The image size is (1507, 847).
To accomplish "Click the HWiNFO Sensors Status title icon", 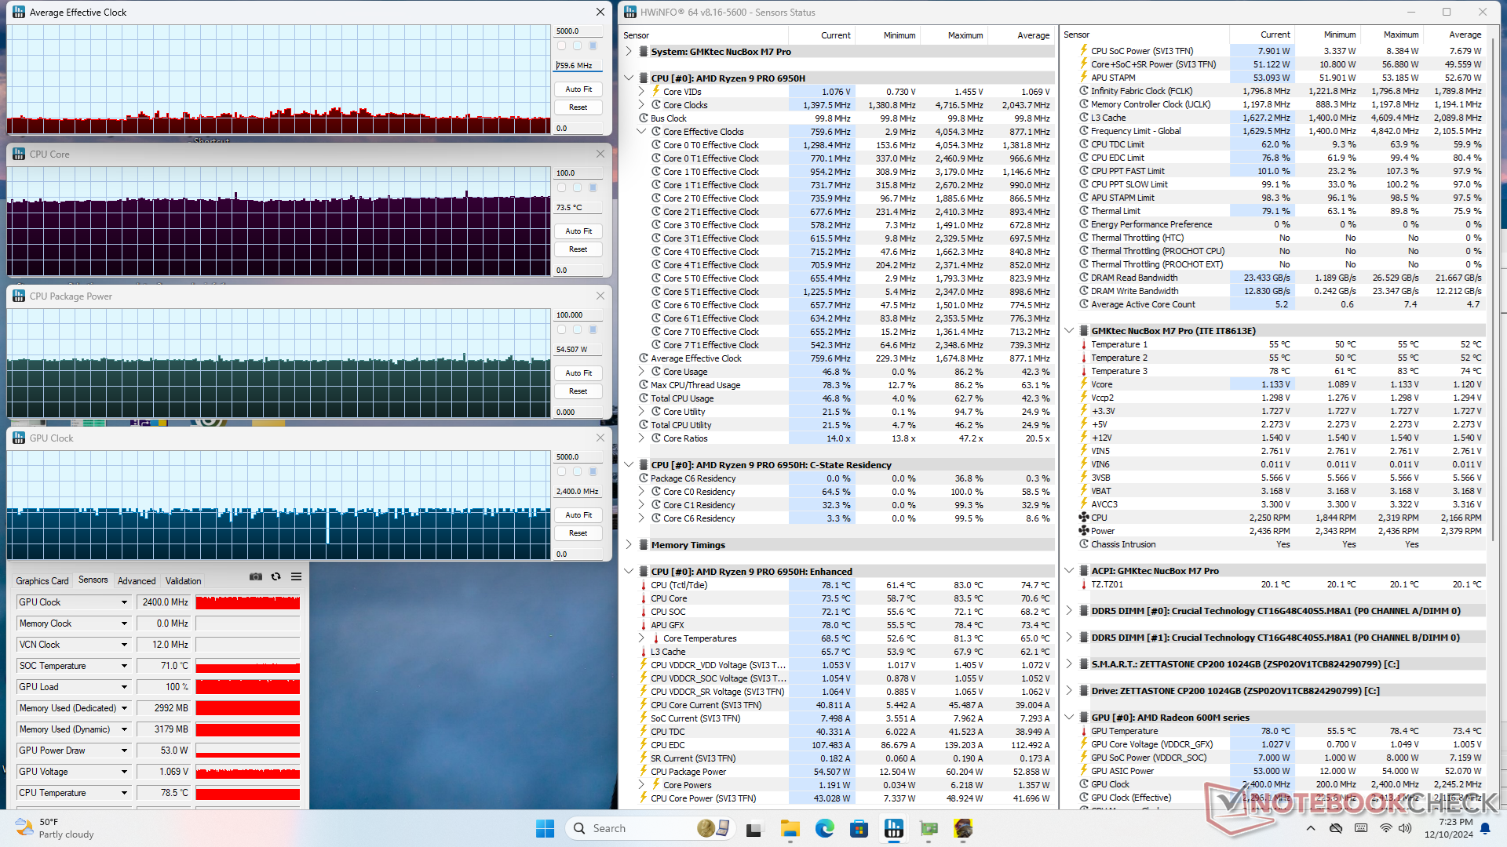I will pyautogui.click(x=629, y=12).
